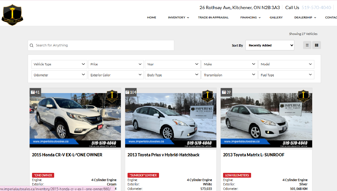This screenshot has width=337, height=191.
Task: Click photo count icon on Toyota Matrix
Action: click(223, 92)
